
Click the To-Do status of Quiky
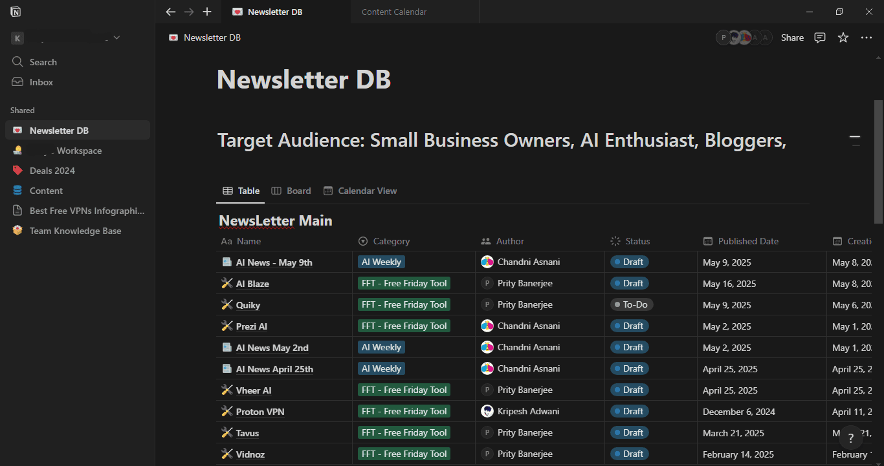coord(632,304)
